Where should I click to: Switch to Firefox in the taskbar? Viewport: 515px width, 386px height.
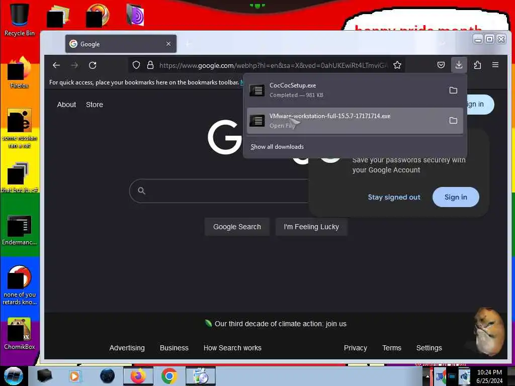pyautogui.click(x=138, y=376)
